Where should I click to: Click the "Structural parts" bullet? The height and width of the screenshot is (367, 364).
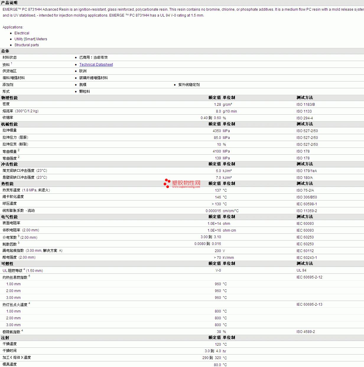pyautogui.click(x=27, y=45)
